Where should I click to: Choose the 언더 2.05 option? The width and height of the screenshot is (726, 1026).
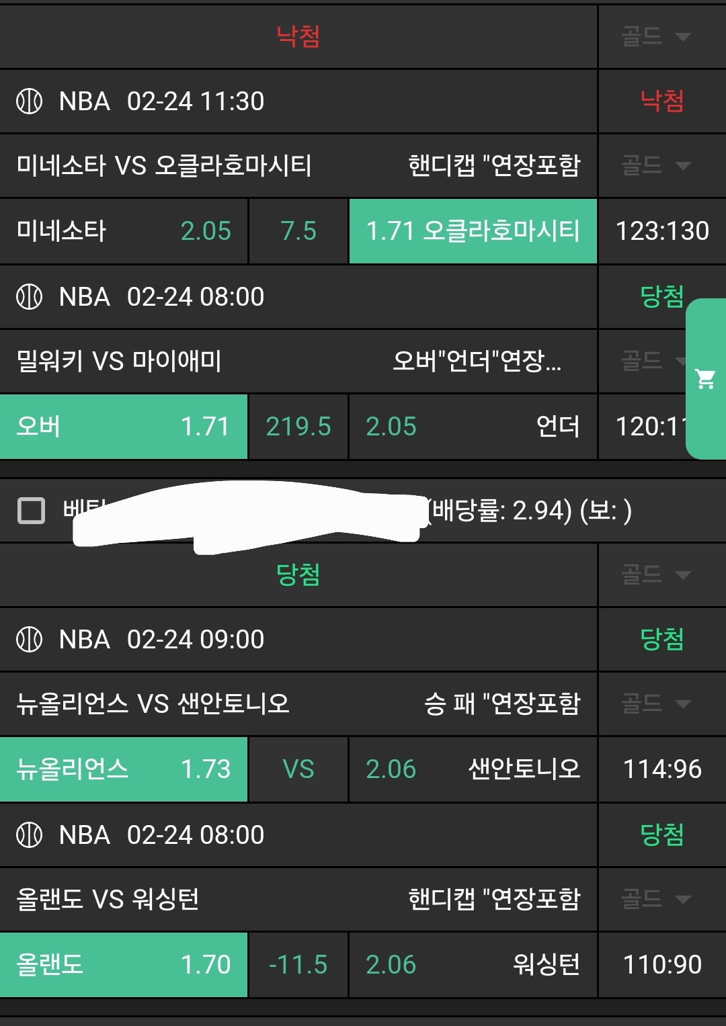pos(473,427)
